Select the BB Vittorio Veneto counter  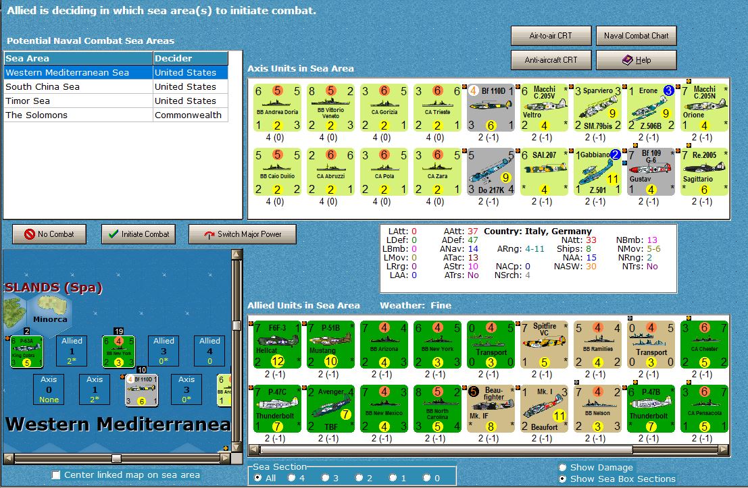[x=330, y=108]
